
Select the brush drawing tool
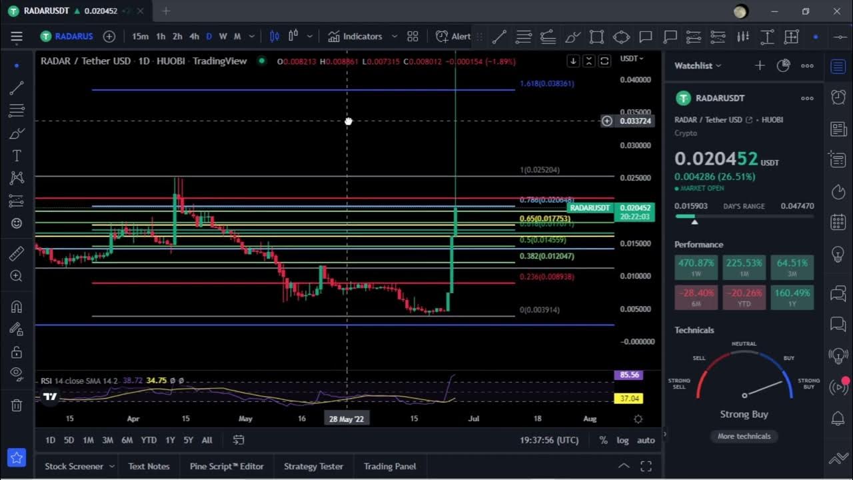click(17, 133)
